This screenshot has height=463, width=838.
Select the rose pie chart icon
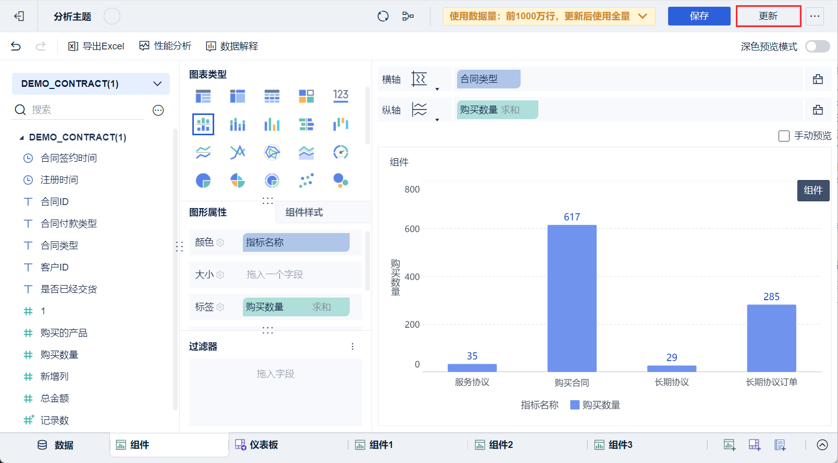click(238, 181)
